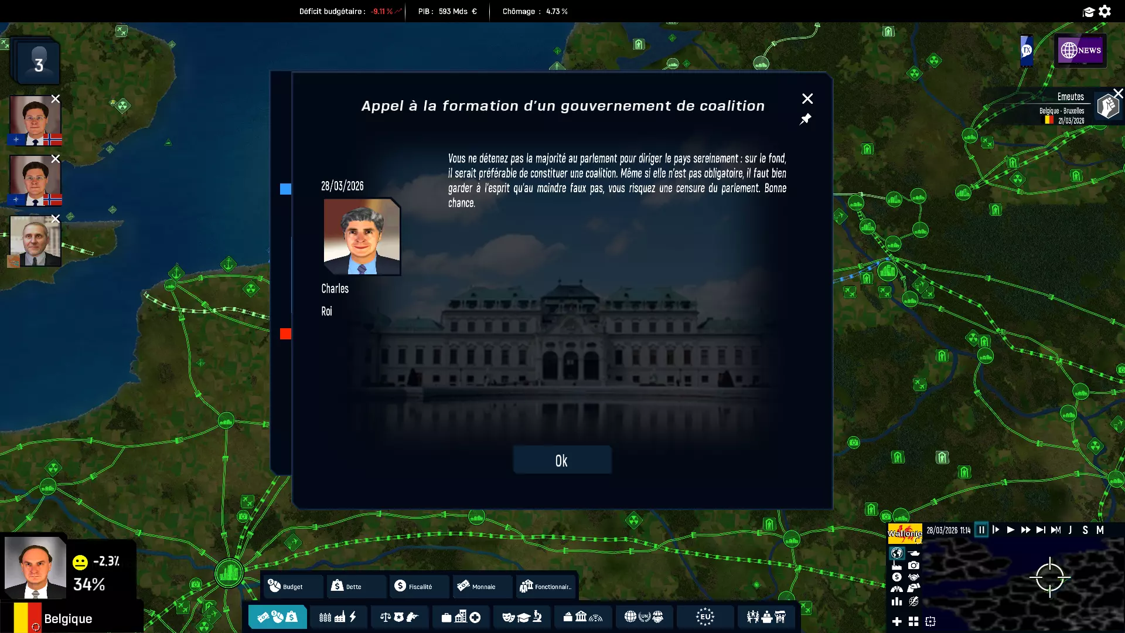Expand the truncated Fonctionnaires tab
This screenshot has height=633, width=1125.
[546, 587]
